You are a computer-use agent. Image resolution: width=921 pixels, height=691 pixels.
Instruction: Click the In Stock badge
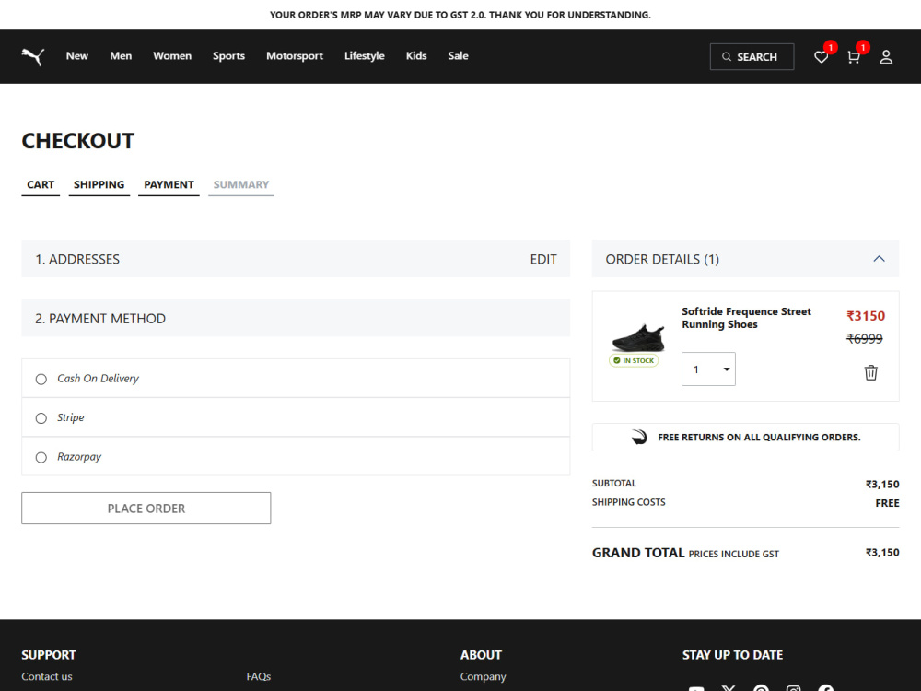[x=634, y=360]
